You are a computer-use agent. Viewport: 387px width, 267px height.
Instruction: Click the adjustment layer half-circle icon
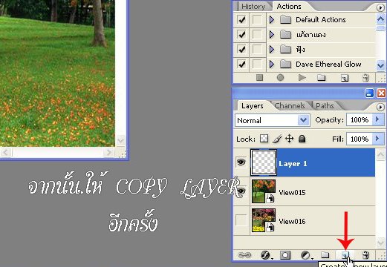305,255
